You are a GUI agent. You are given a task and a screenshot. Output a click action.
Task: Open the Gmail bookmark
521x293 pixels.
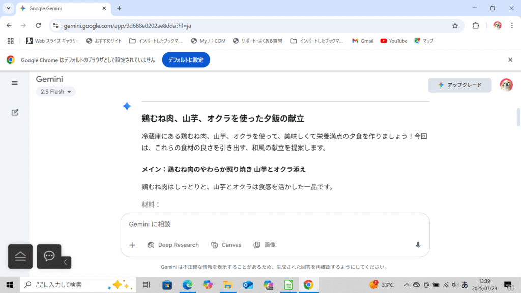(x=362, y=41)
